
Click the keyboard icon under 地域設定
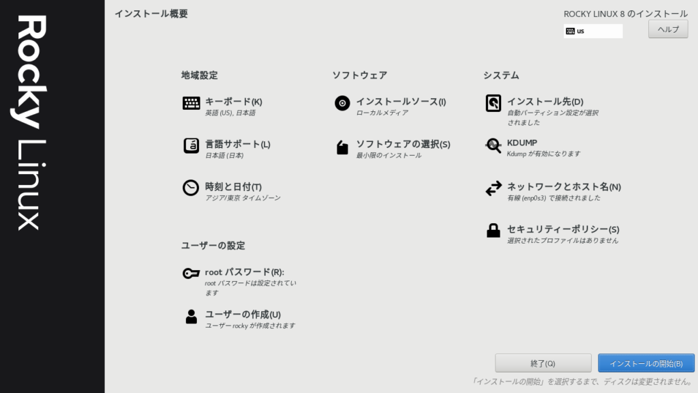pos(191,103)
